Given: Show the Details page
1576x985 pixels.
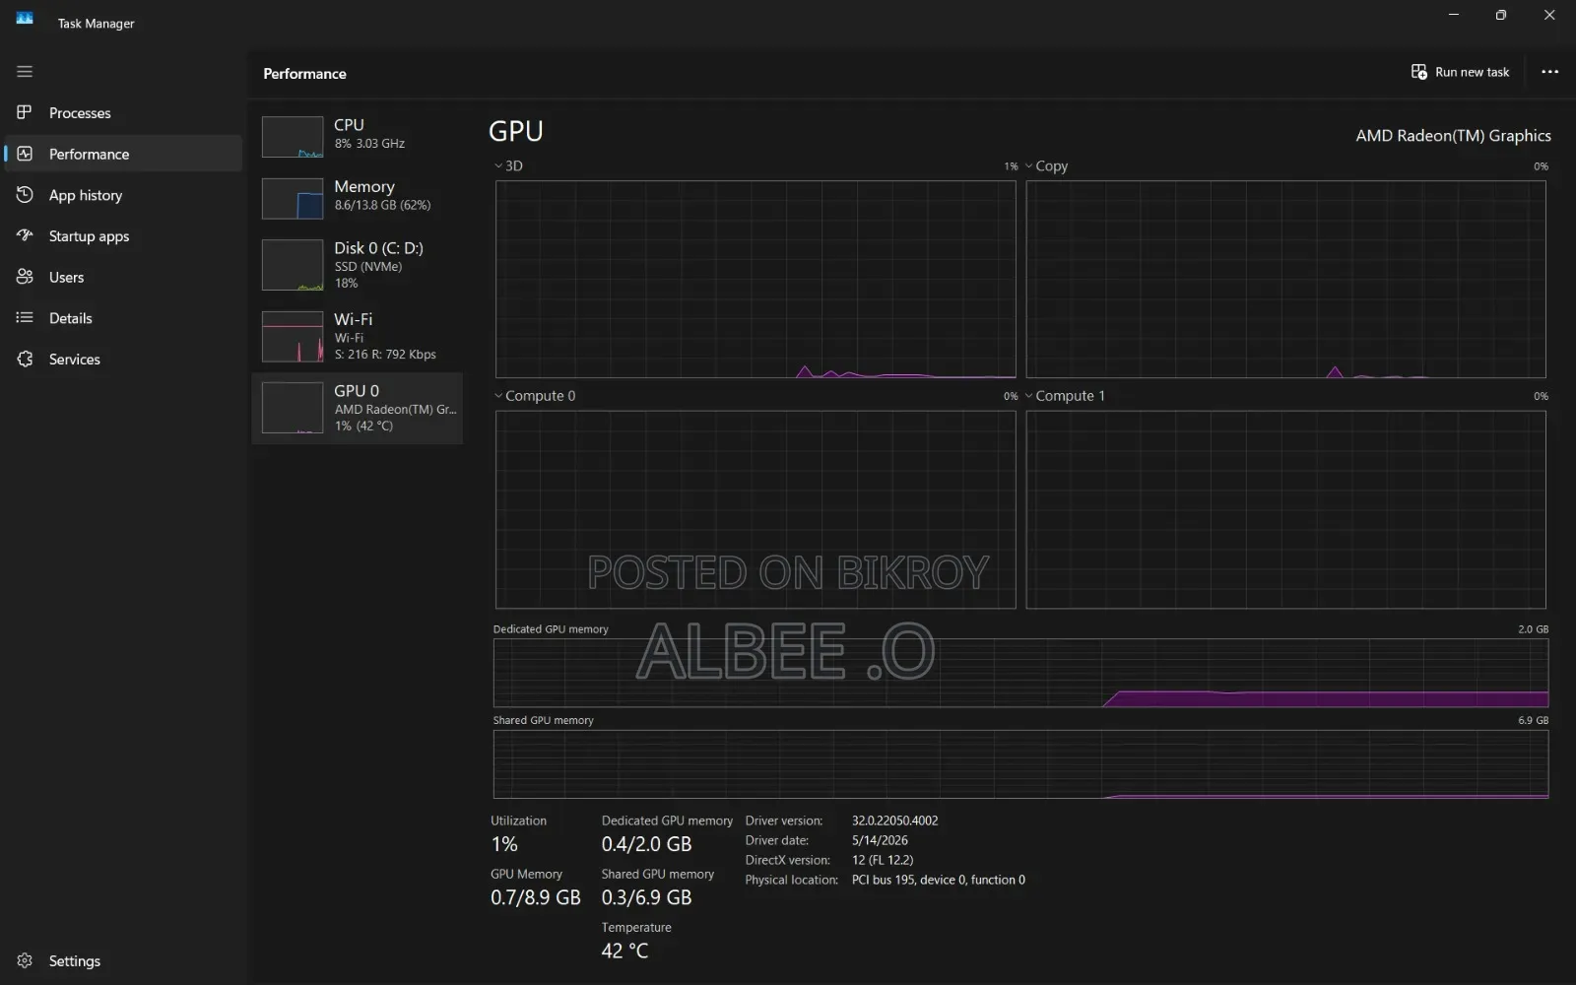Looking at the screenshot, I should coord(123,318).
